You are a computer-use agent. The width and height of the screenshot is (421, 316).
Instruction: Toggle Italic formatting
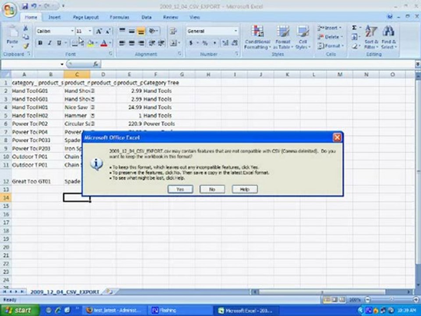50,43
